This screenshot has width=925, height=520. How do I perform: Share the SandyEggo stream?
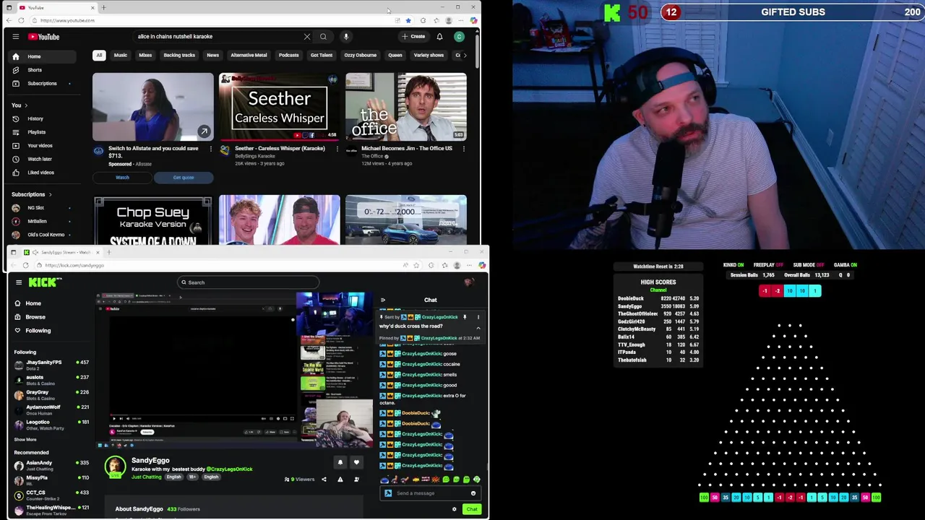[x=324, y=480]
